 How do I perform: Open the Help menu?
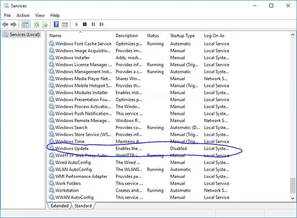(x=55, y=15)
